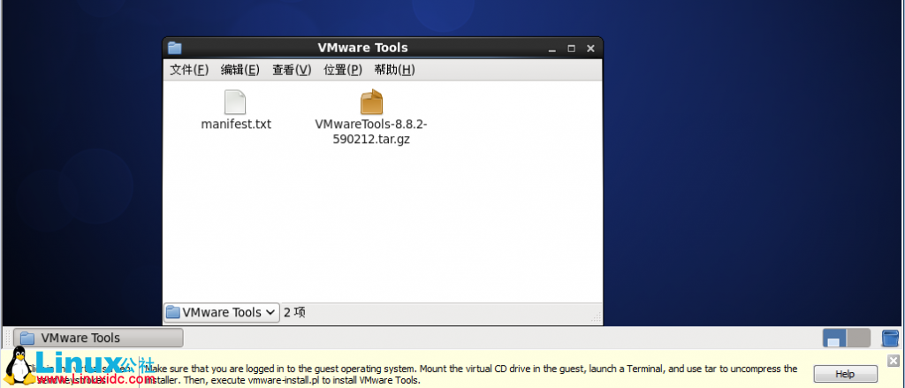
Task: Select the VMwareTools-8.8.2 tar.gz archive icon
Action: coord(371,102)
